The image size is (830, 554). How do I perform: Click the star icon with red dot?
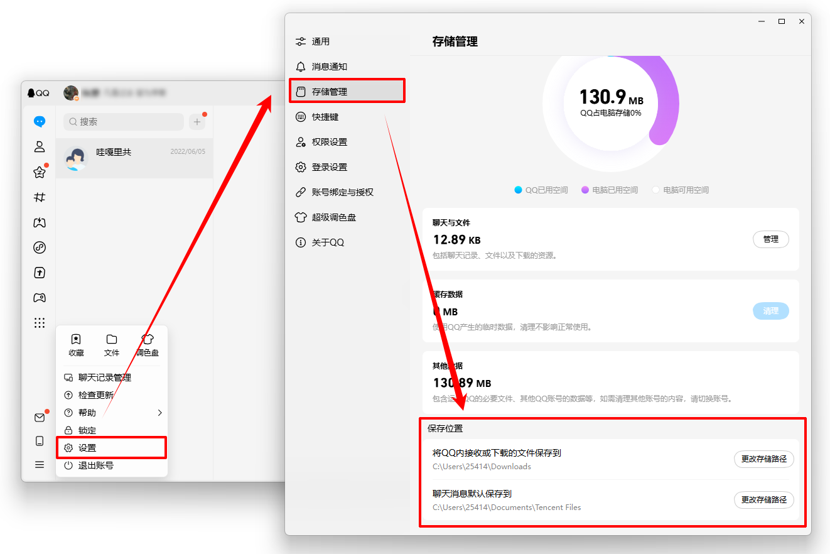click(x=40, y=172)
